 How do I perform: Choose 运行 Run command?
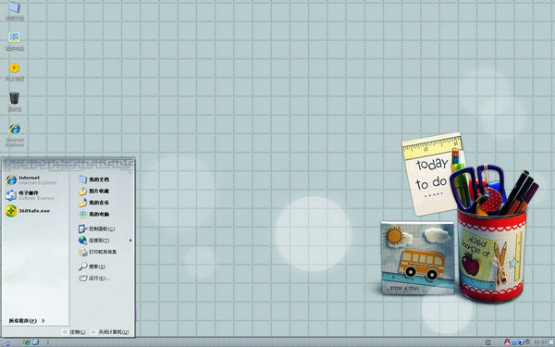(94, 279)
